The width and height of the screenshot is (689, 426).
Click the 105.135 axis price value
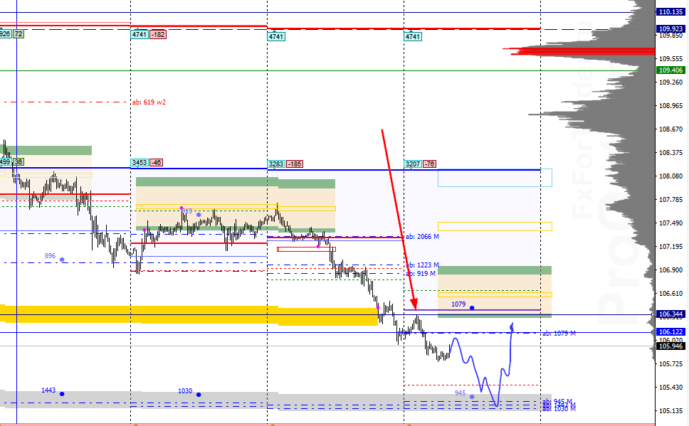click(x=670, y=411)
